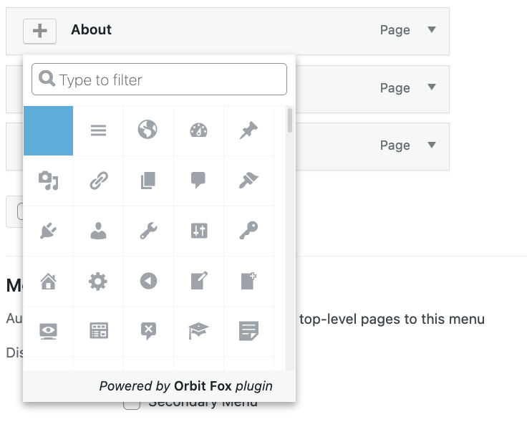Select the camera and music media icon
This screenshot has height=422, width=527.
48,181
